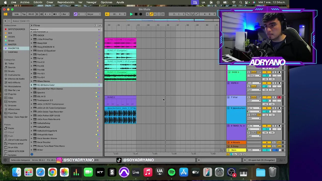Open the Navegar menu
322x181 pixels.
tap(92, 2)
